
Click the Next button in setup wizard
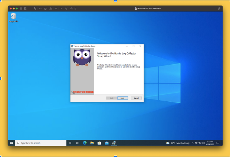click(122, 98)
